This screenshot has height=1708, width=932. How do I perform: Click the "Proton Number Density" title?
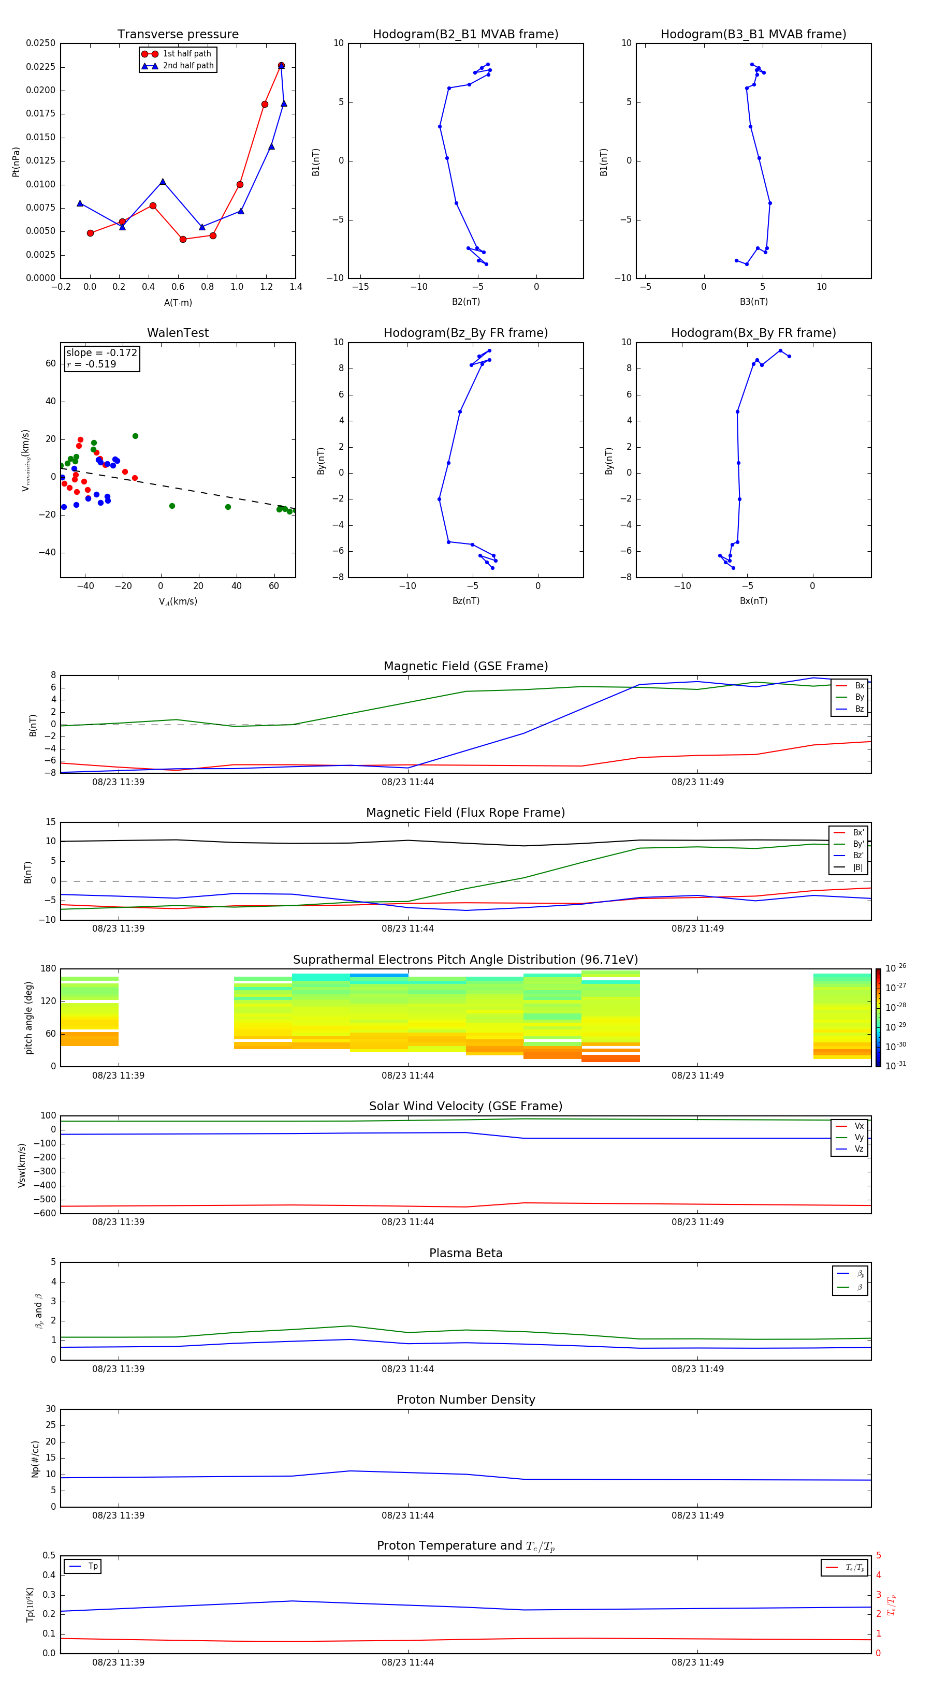465,1400
